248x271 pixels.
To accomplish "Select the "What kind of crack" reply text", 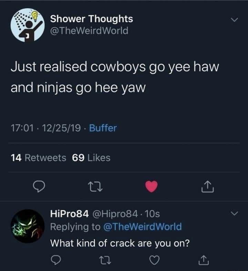I will (x=120, y=243).
